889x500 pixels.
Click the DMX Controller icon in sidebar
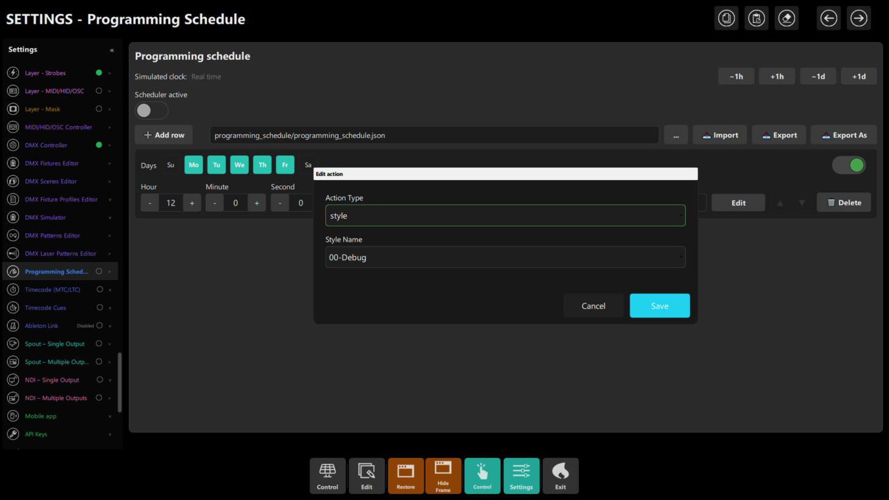pos(13,145)
